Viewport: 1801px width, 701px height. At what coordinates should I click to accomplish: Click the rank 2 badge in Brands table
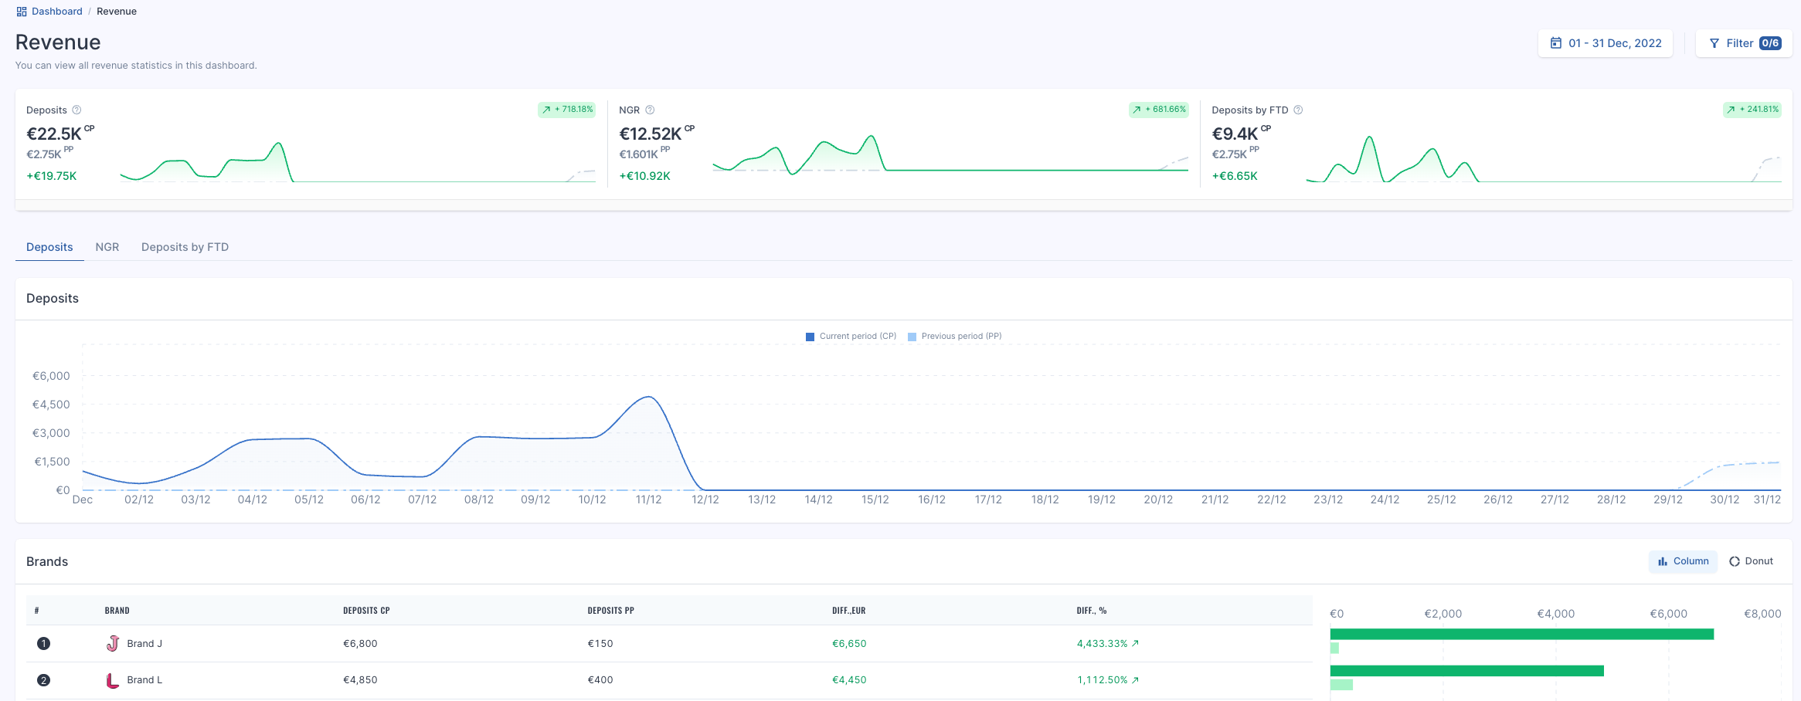(43, 680)
